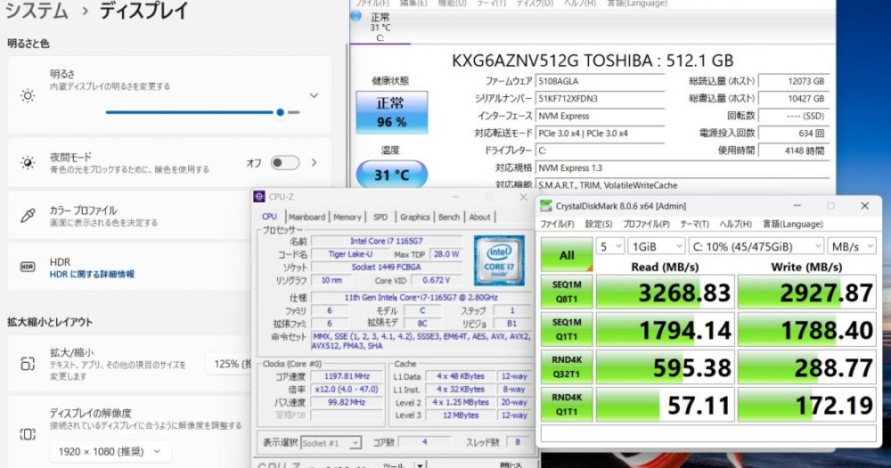Open the MB/s unit selector
This screenshot has height=468, width=891.
coord(850,245)
